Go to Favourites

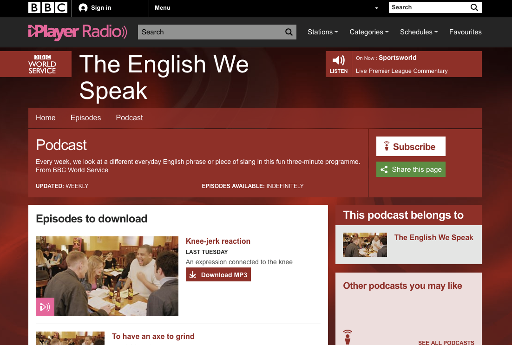[x=465, y=32]
